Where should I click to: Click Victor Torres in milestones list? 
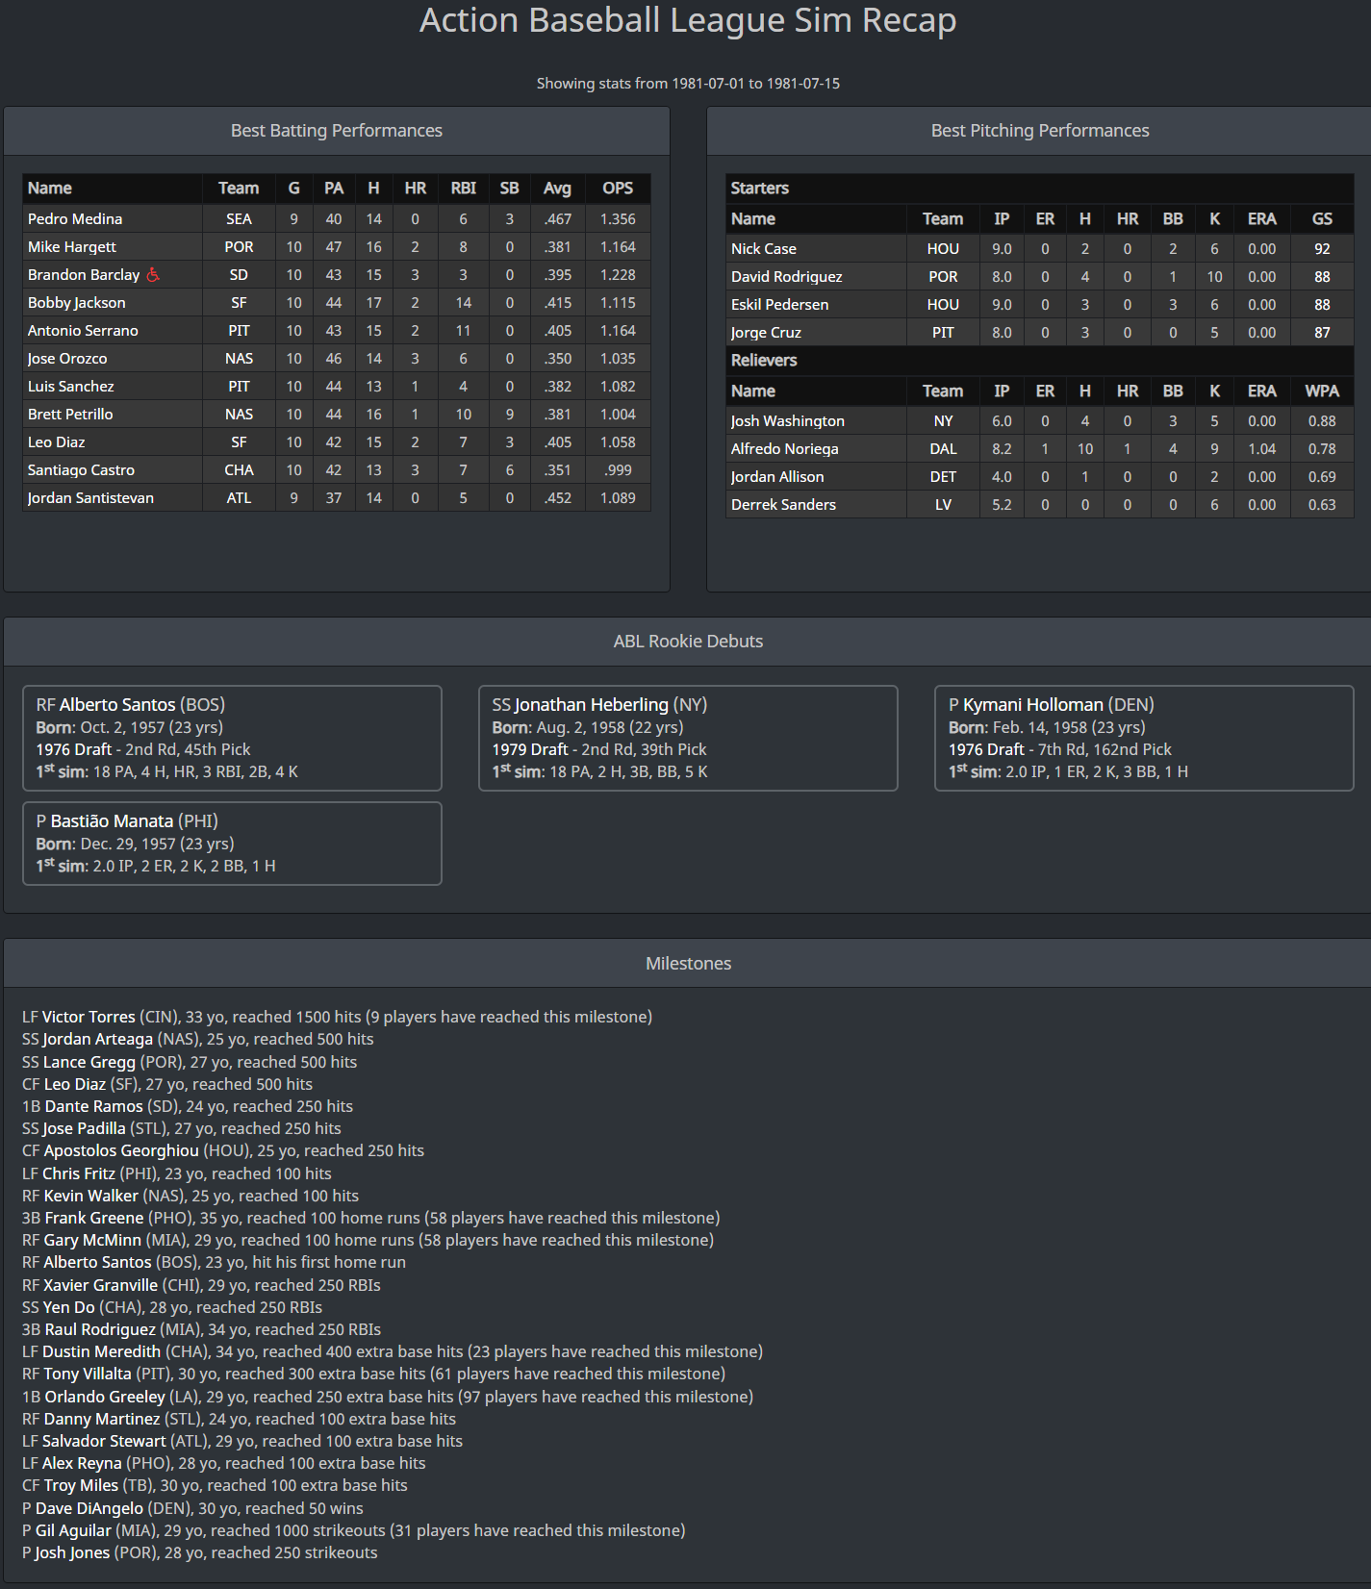click(x=89, y=1018)
